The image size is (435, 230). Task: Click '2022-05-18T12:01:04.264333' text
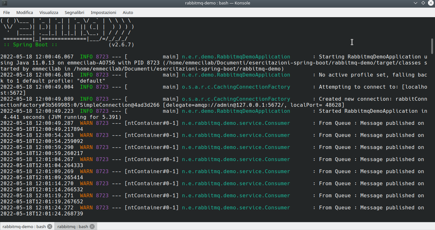pos(41,166)
